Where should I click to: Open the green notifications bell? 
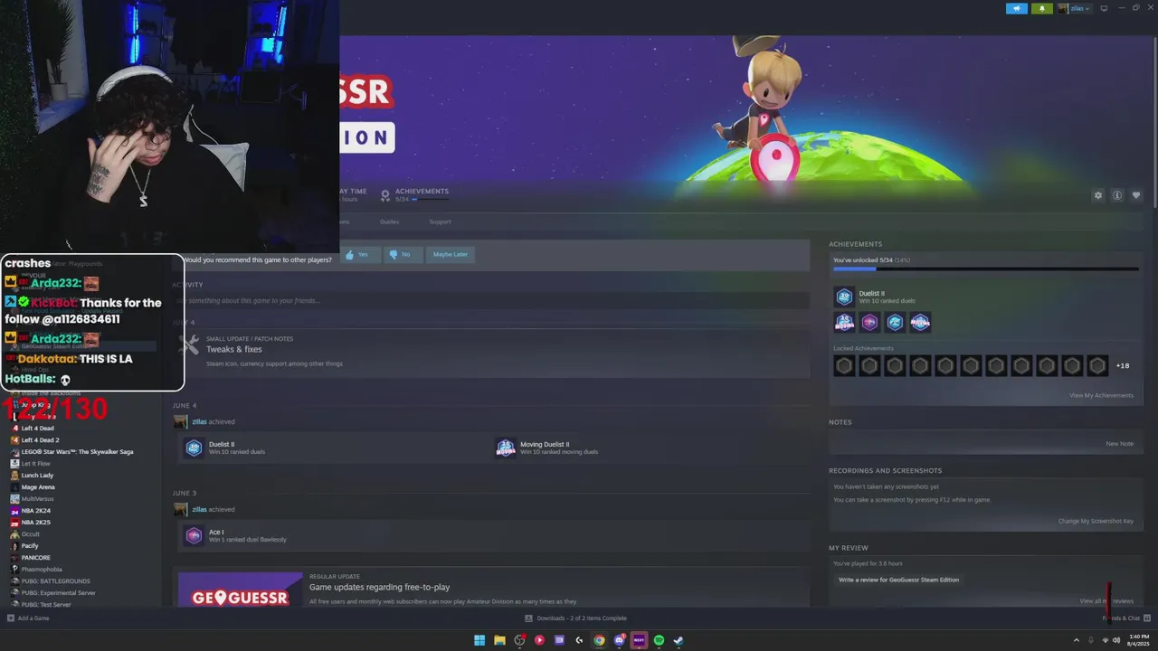pos(1041,8)
